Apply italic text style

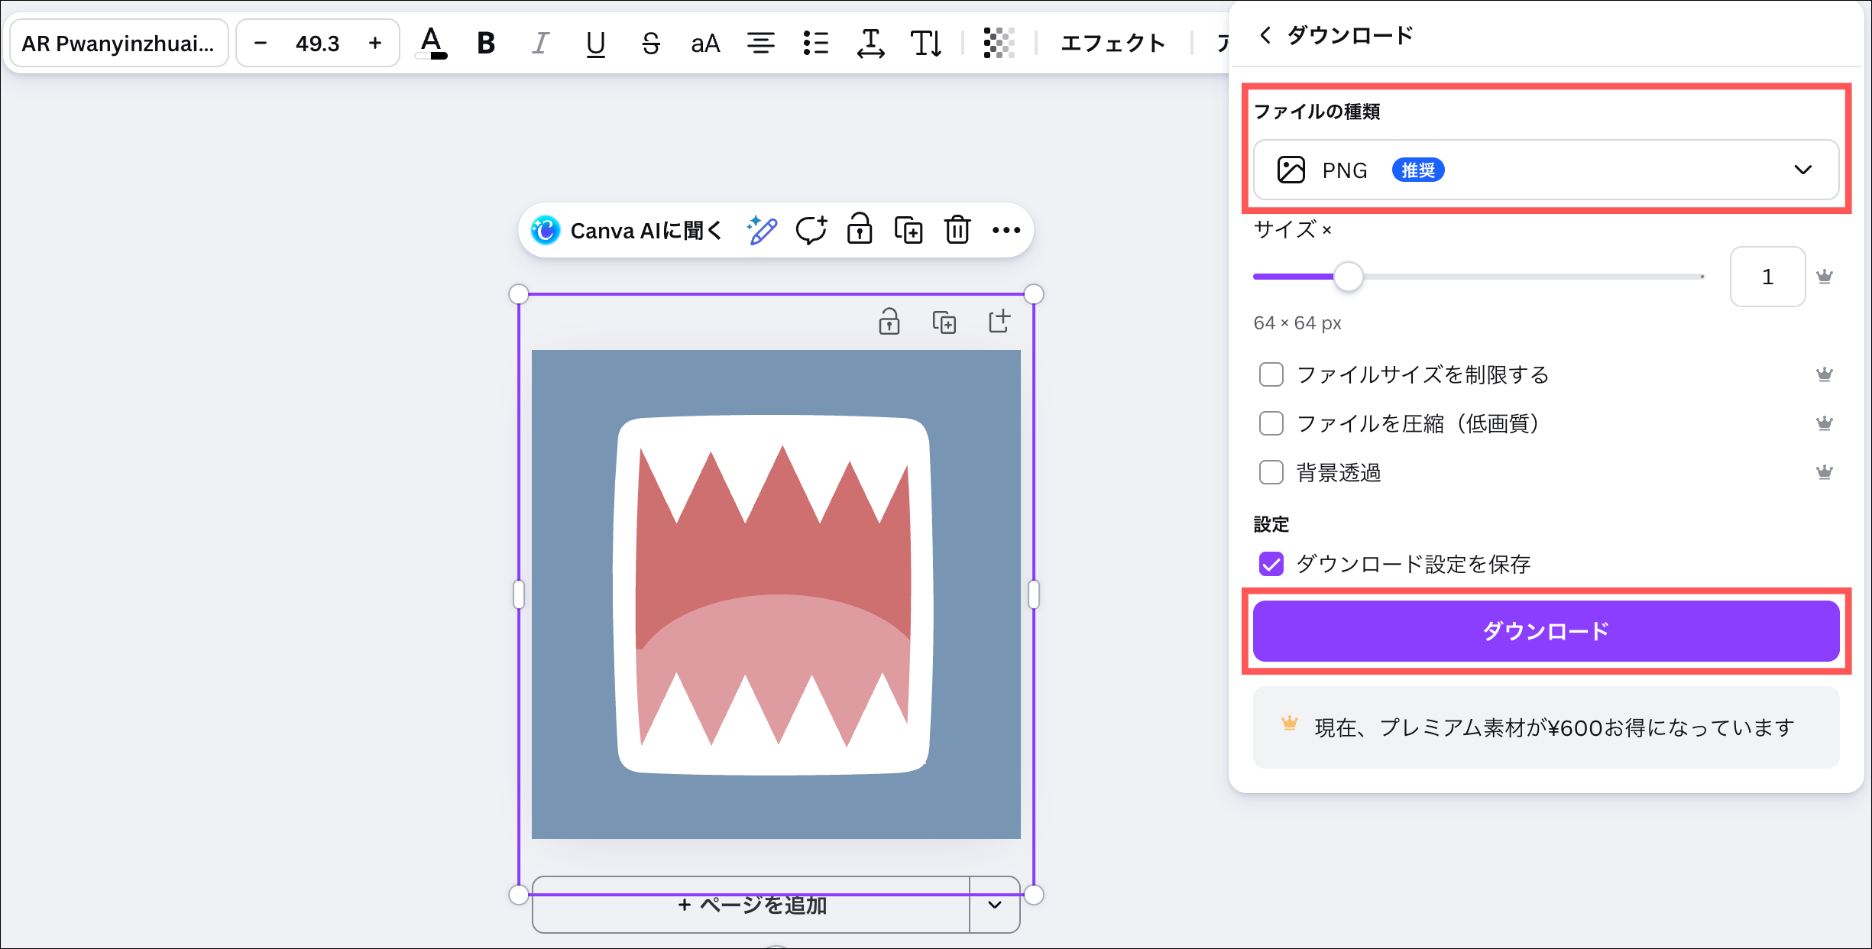tap(540, 44)
